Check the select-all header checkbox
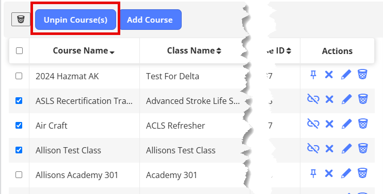Screen dimensions: 383x194 (x=19, y=50)
